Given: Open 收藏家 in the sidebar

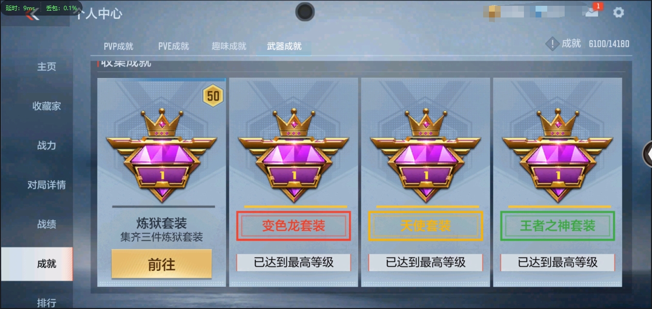Looking at the screenshot, I should coord(47,106).
